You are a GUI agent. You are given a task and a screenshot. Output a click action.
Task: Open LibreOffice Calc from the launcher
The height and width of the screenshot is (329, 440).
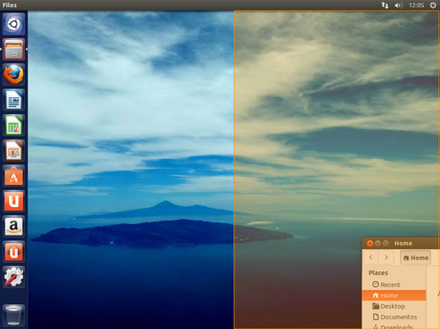click(x=13, y=125)
